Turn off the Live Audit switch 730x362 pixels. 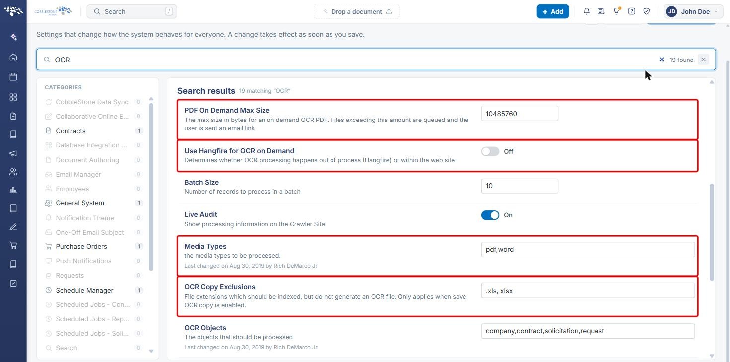click(490, 215)
